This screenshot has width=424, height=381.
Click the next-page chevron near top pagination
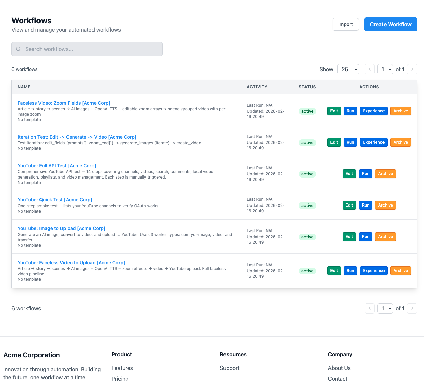412,69
